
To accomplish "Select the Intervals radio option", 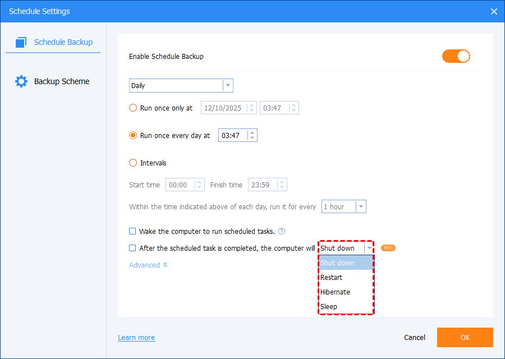I will pos(133,163).
